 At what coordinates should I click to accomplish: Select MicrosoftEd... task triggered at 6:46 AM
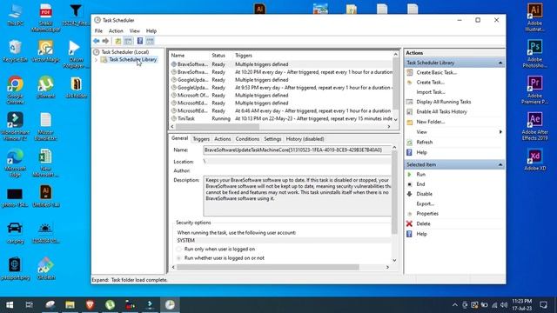(x=281, y=110)
